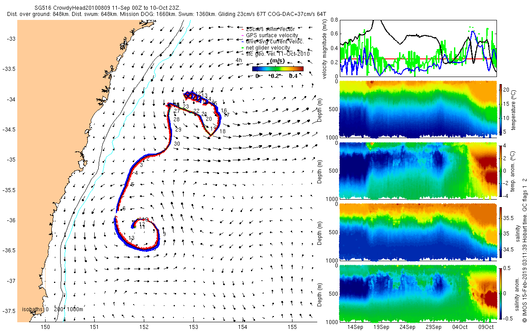Click the salinity anomaly section plot
Image resolution: width=531 pixels, height=332 pixels.
[x=418, y=293]
